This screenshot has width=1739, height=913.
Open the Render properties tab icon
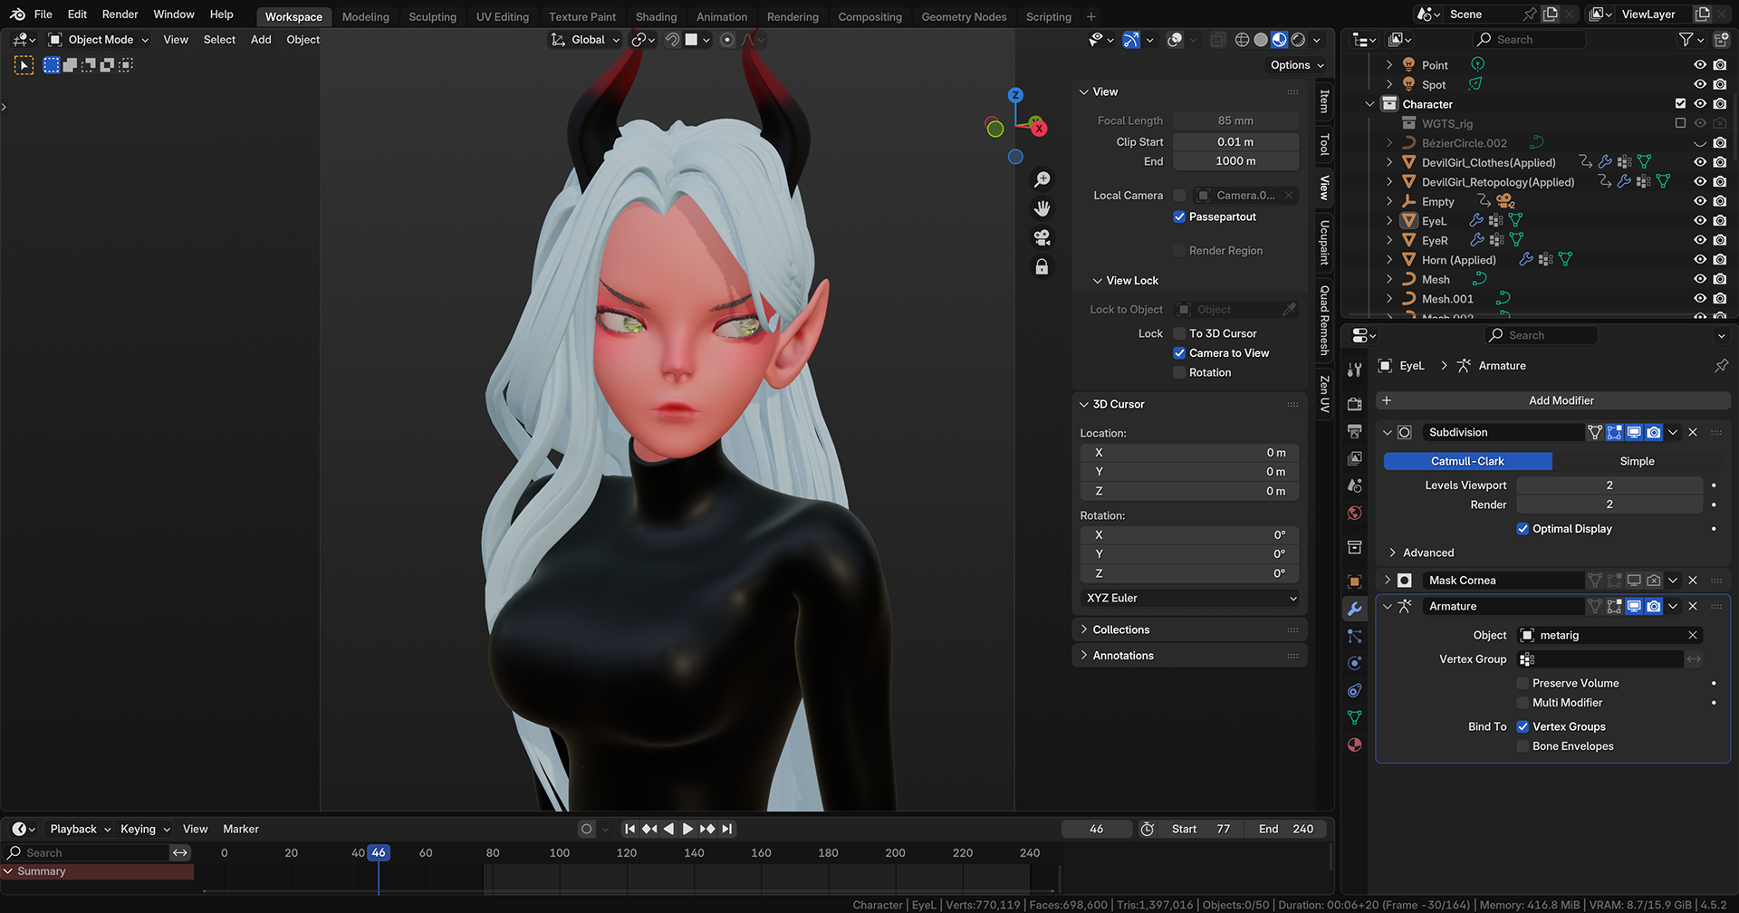(1355, 404)
